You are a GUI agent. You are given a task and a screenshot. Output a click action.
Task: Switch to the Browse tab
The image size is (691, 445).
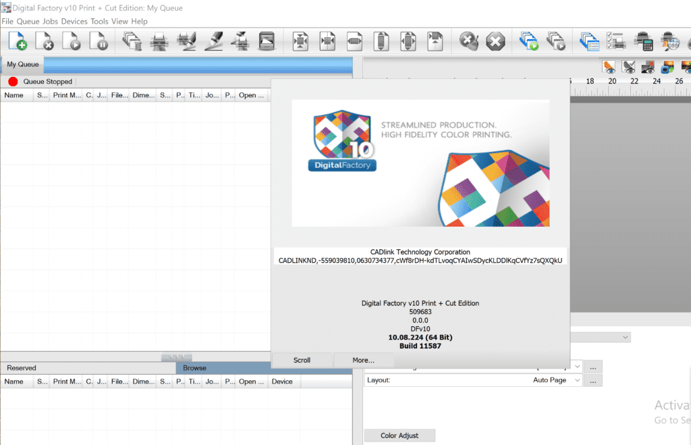(195, 368)
